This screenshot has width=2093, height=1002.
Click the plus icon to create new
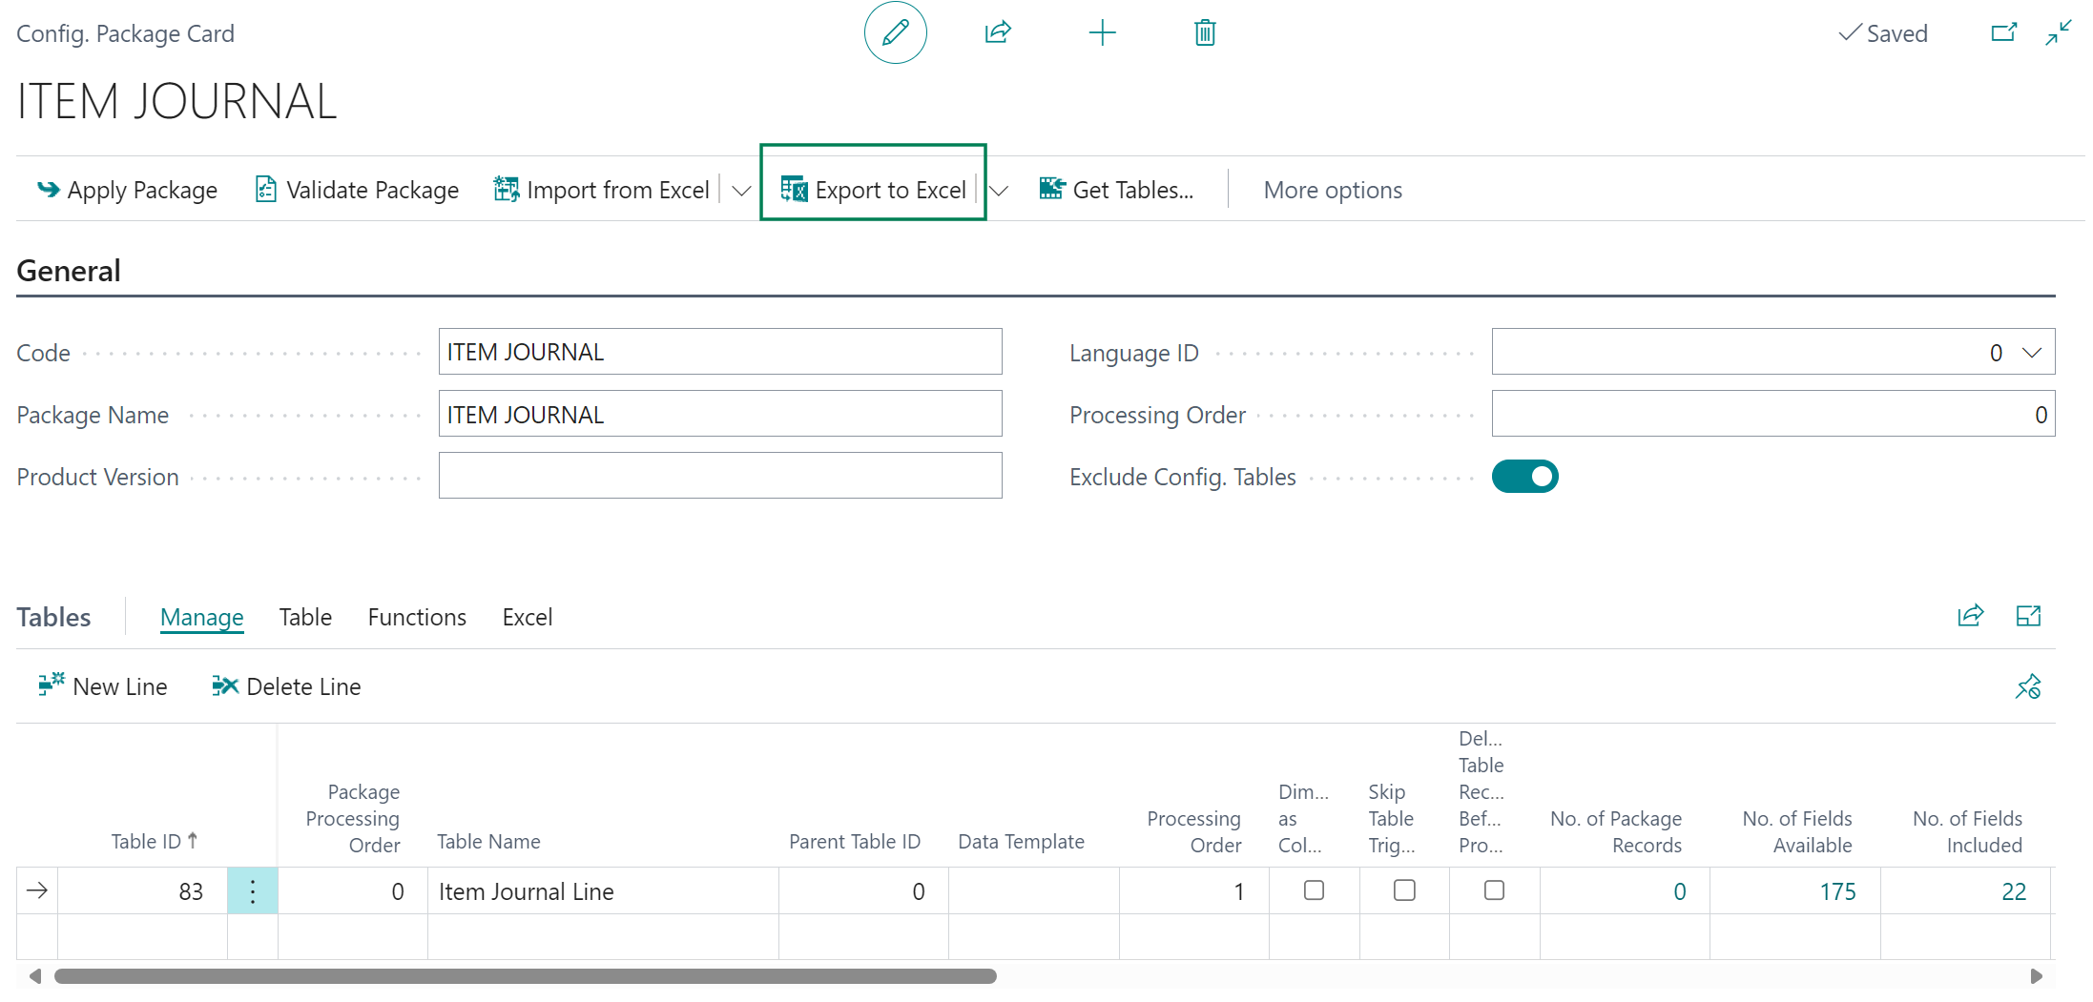coord(1102,33)
